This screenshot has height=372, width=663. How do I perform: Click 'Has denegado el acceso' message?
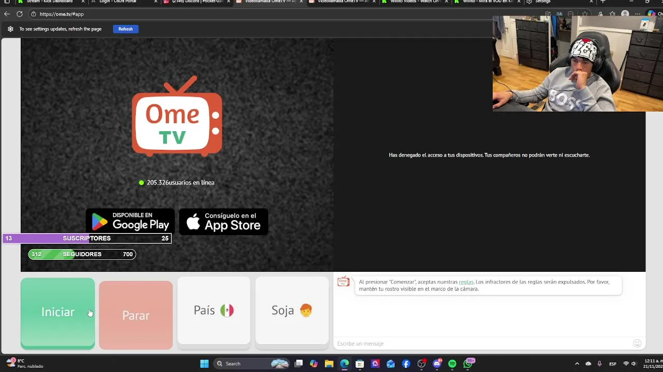coord(489,155)
